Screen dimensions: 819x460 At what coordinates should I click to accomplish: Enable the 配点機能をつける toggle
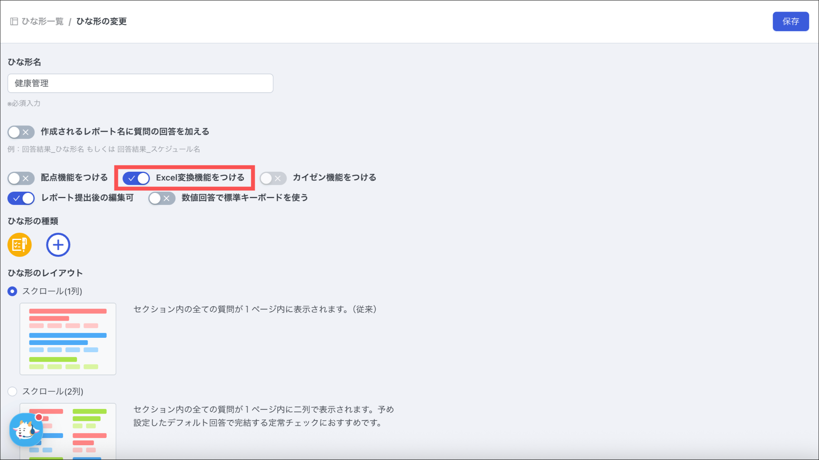point(21,178)
